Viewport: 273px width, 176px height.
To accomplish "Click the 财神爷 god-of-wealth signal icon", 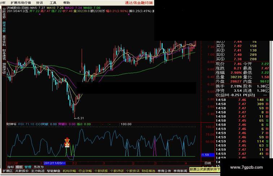I will coord(67,142).
